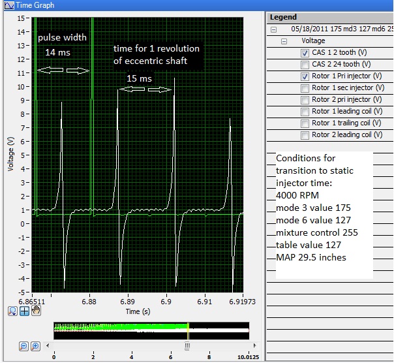Click the waveform overview thumbnail strip
The width and height of the screenshot is (394, 363).
(151, 330)
